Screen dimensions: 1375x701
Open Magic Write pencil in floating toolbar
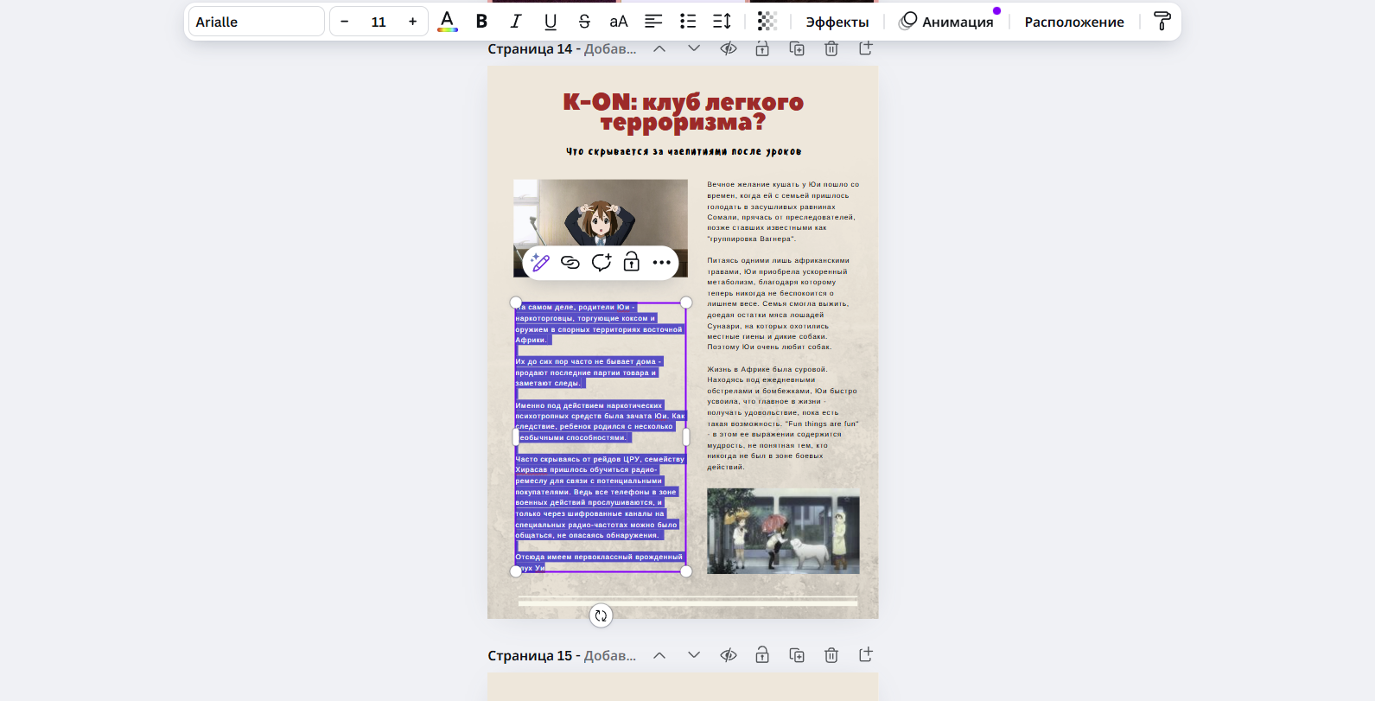pos(540,263)
